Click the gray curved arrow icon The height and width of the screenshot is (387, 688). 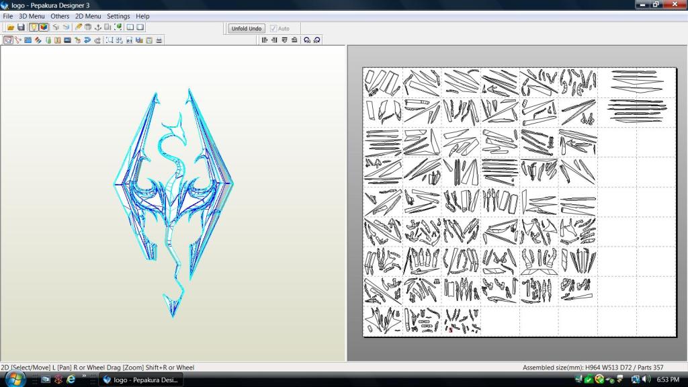[97, 40]
